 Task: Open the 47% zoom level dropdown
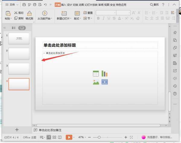[82, 137]
